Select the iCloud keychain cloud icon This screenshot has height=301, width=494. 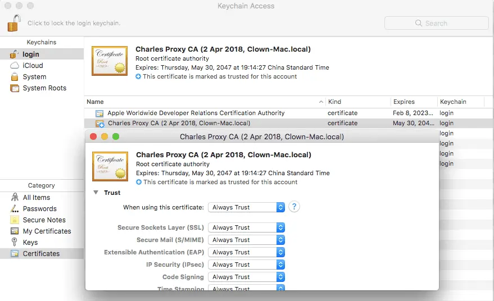(x=15, y=66)
